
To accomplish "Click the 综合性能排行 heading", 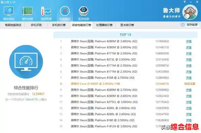I will (26, 88).
